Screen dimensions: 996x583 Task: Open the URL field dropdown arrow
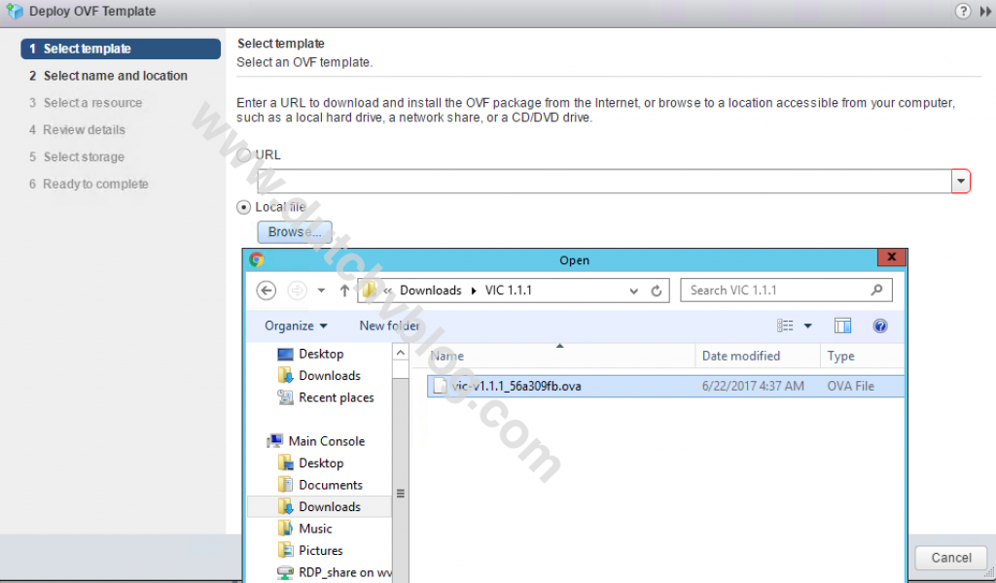point(961,181)
